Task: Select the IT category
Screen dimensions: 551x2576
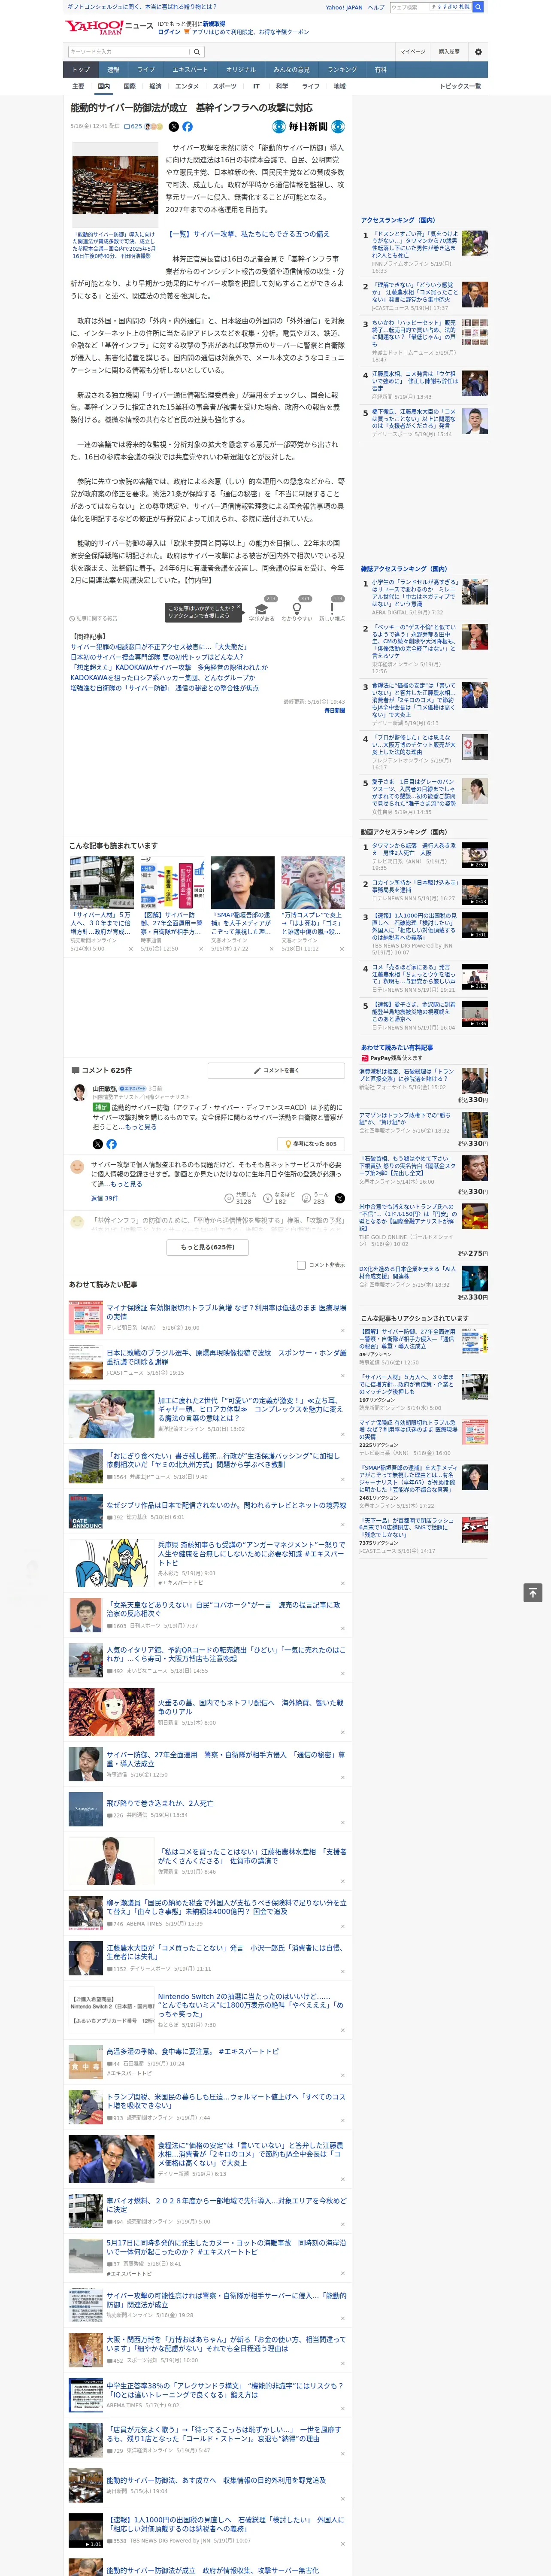Action: coord(256,86)
